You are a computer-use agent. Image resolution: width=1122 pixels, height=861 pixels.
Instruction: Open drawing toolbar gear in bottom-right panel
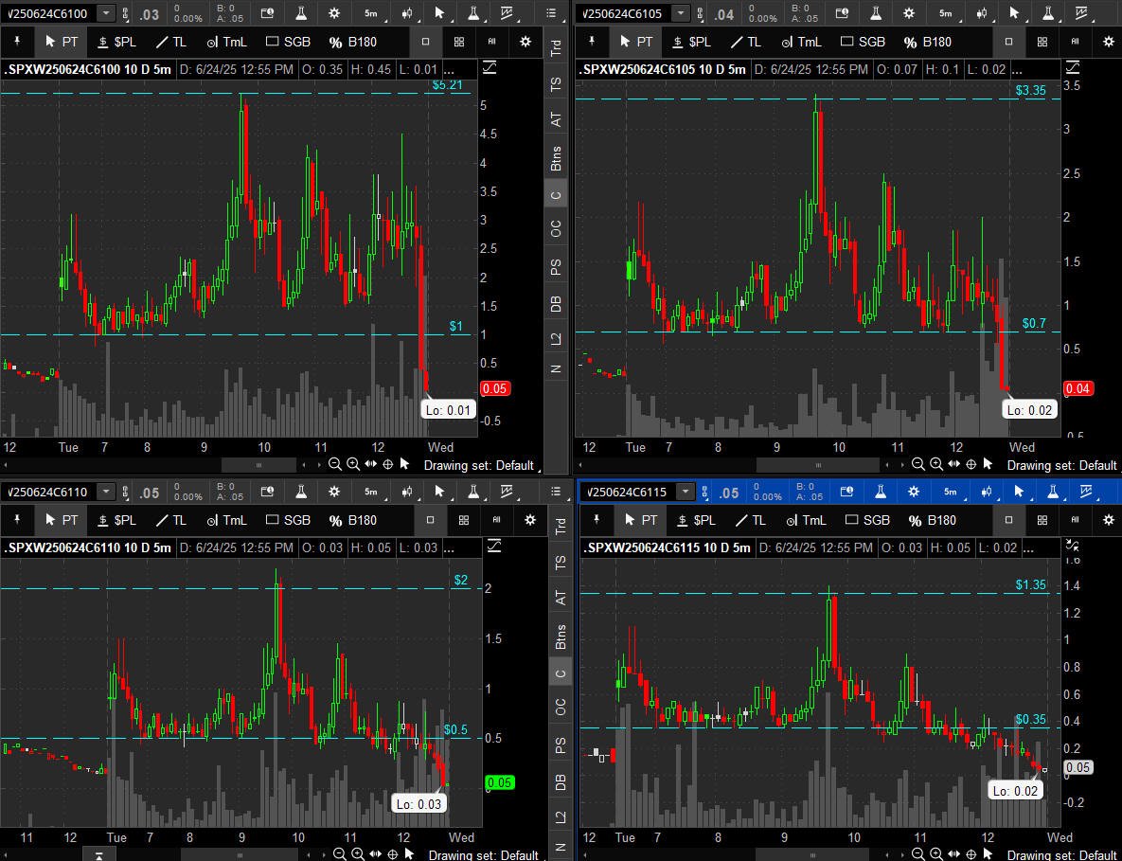click(1109, 520)
